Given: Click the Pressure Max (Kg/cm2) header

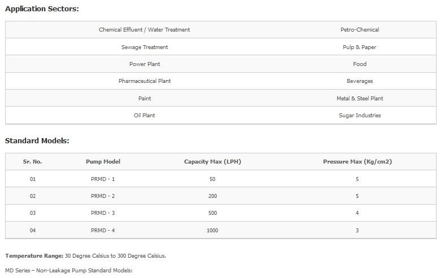Looking at the screenshot, I should [x=357, y=162].
